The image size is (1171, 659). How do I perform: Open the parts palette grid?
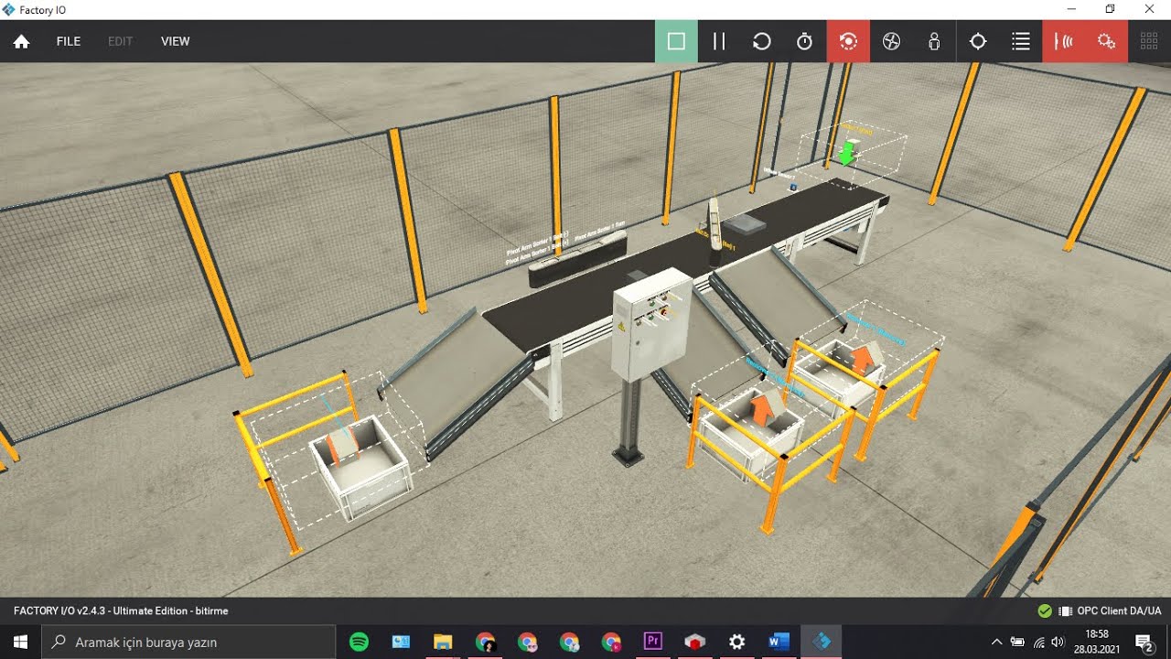(1150, 41)
